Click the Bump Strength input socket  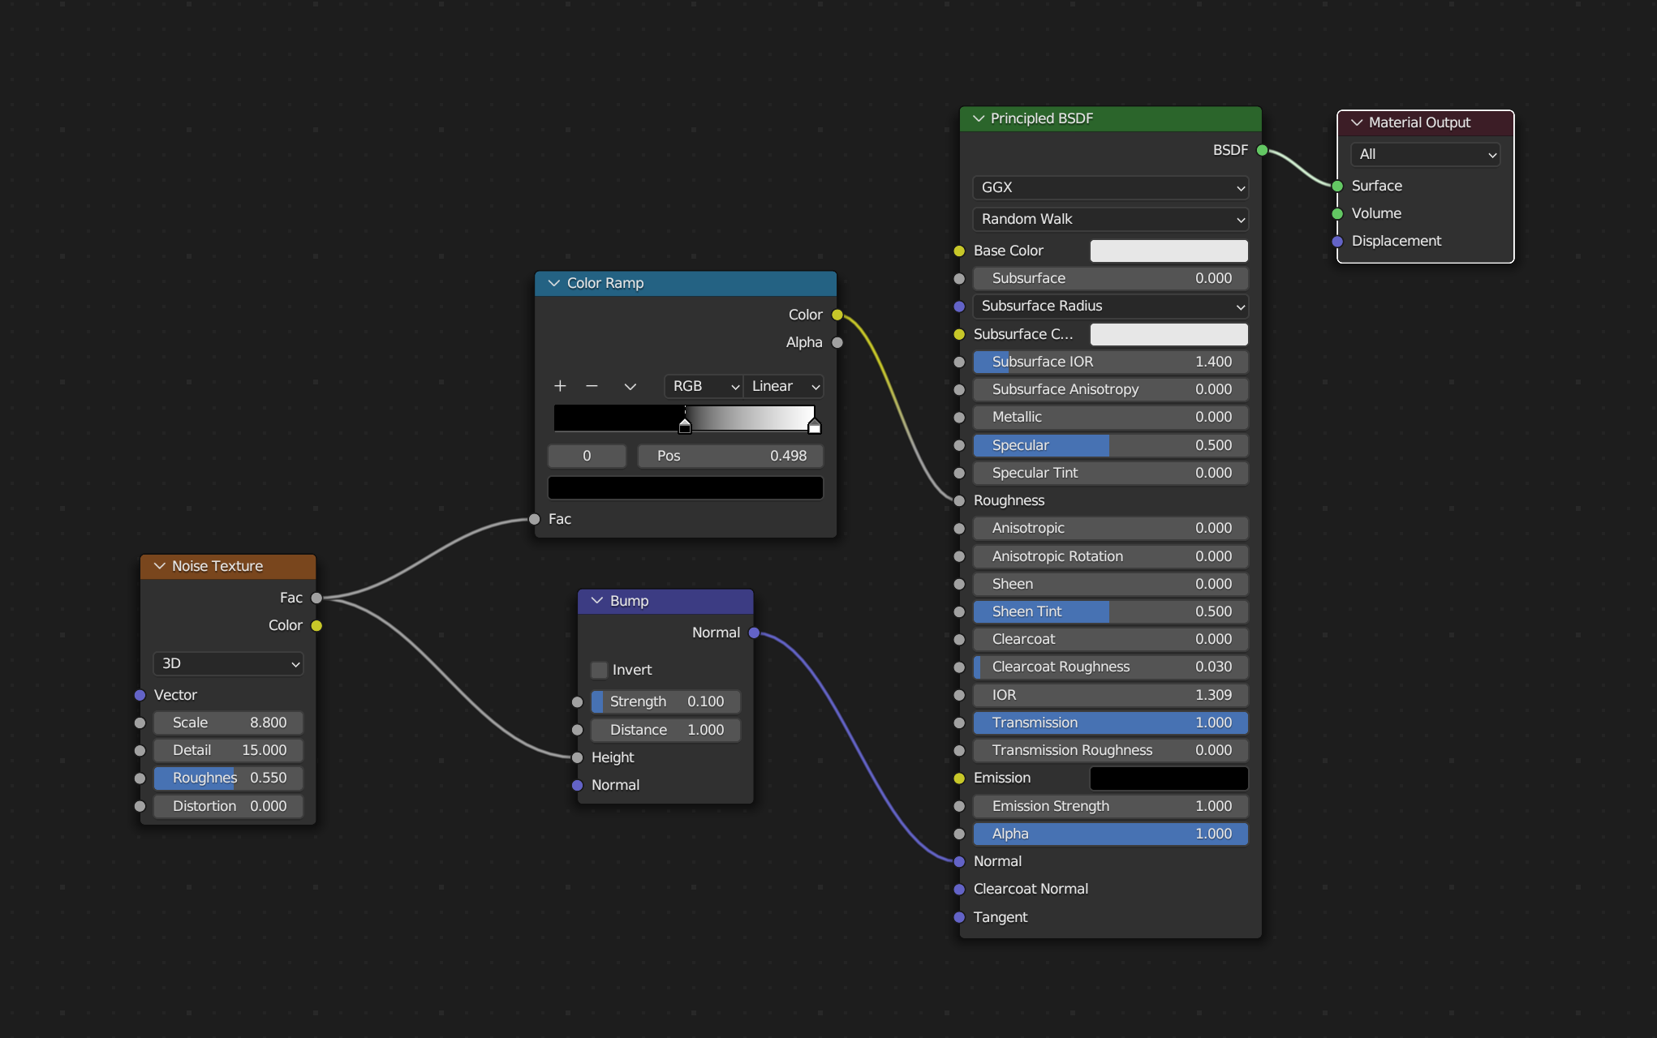coord(577,702)
